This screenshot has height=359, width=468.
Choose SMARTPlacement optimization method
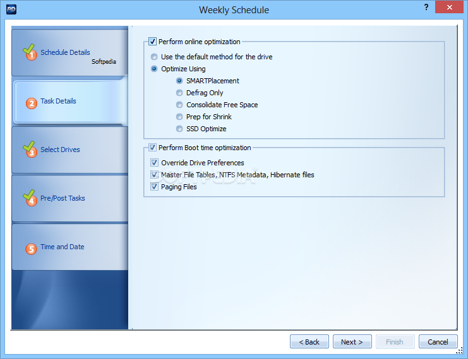coord(179,81)
